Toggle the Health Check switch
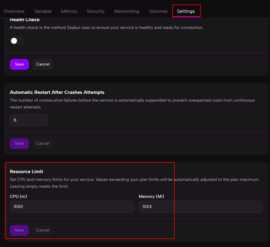Image resolution: width=270 pixels, height=247 pixels. 17,41
